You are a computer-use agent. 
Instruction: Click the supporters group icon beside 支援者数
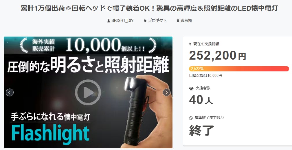point(191,88)
